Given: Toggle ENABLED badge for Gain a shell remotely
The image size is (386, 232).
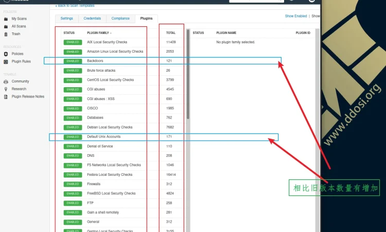Looking at the screenshot, I should pos(73,212).
